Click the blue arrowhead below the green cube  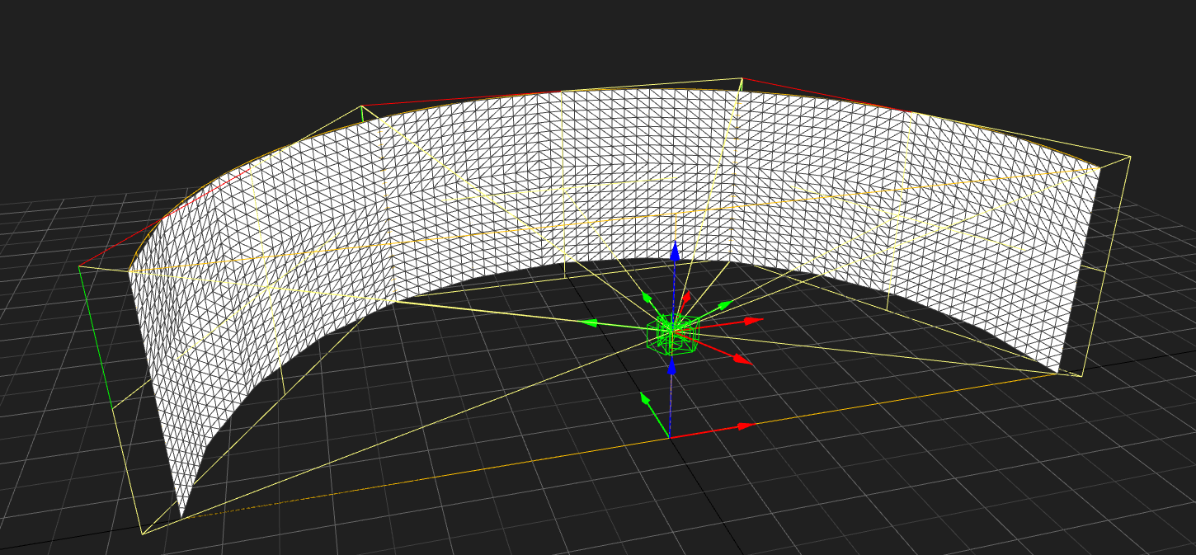(x=671, y=365)
